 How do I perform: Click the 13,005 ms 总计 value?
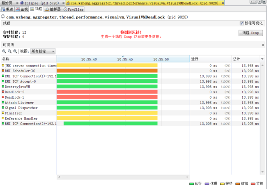click(x=250, y=124)
